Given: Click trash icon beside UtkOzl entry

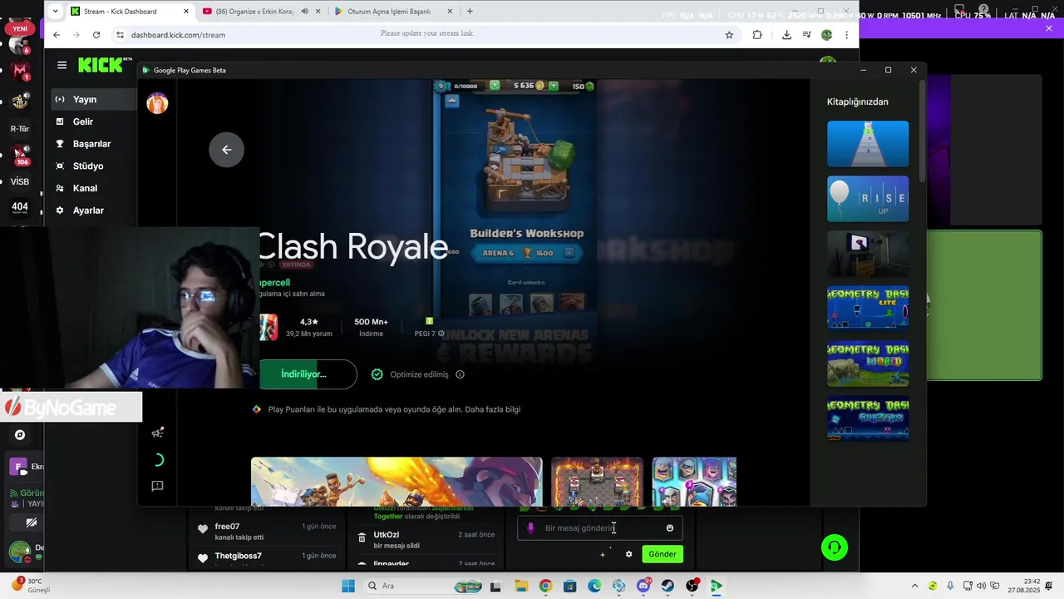Looking at the screenshot, I should coord(362,538).
